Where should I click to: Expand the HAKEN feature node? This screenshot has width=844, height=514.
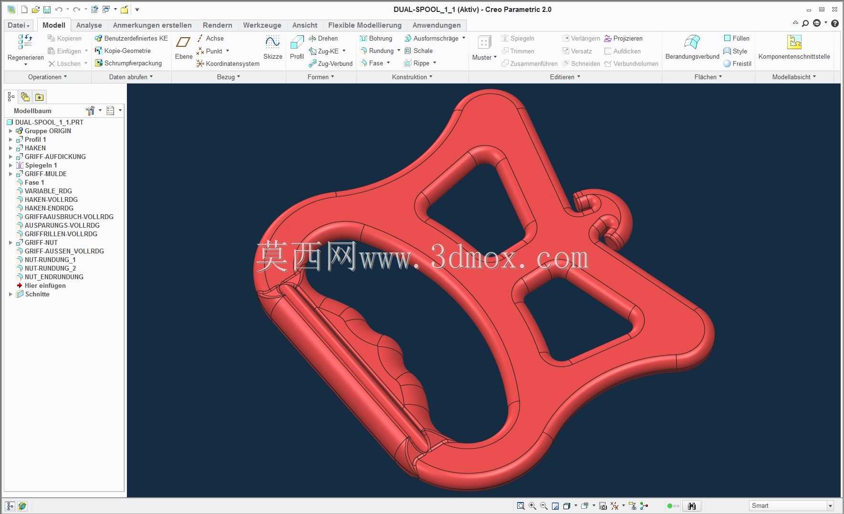click(x=10, y=148)
